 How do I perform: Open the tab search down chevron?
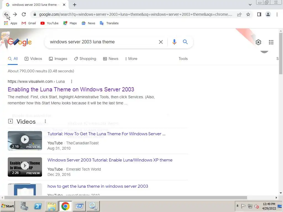(250, 5)
